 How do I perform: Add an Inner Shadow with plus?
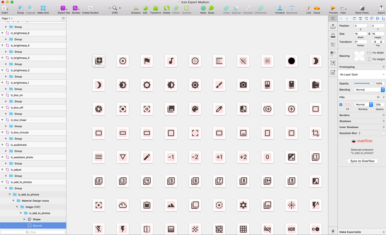pyautogui.click(x=383, y=127)
